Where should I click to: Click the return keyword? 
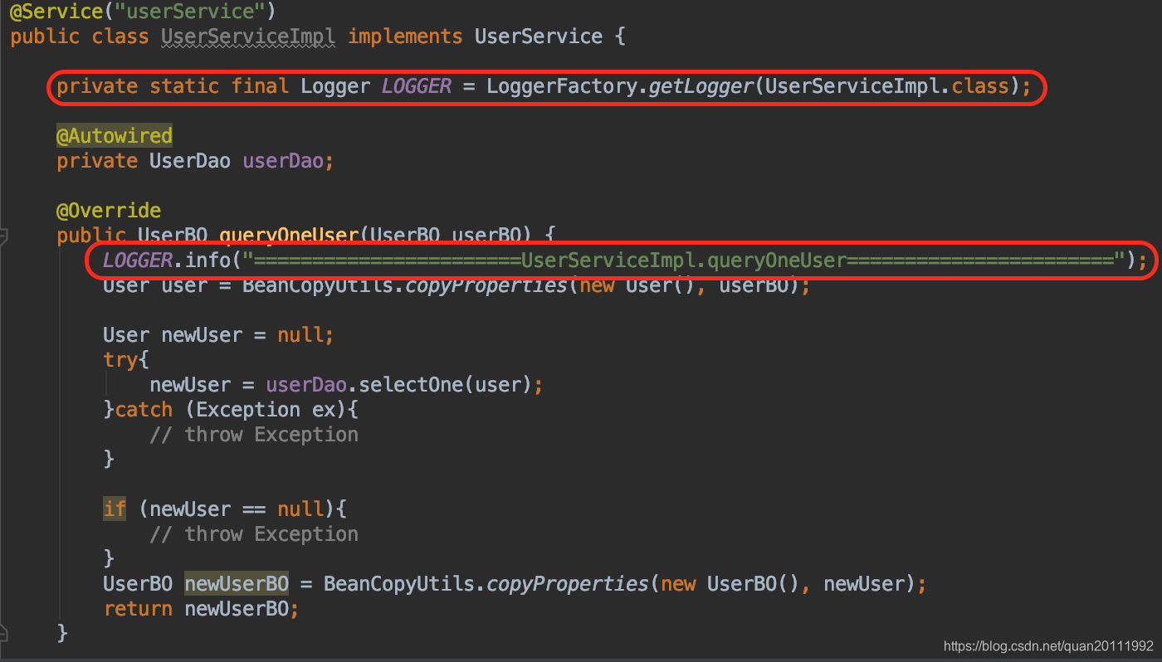click(x=138, y=609)
